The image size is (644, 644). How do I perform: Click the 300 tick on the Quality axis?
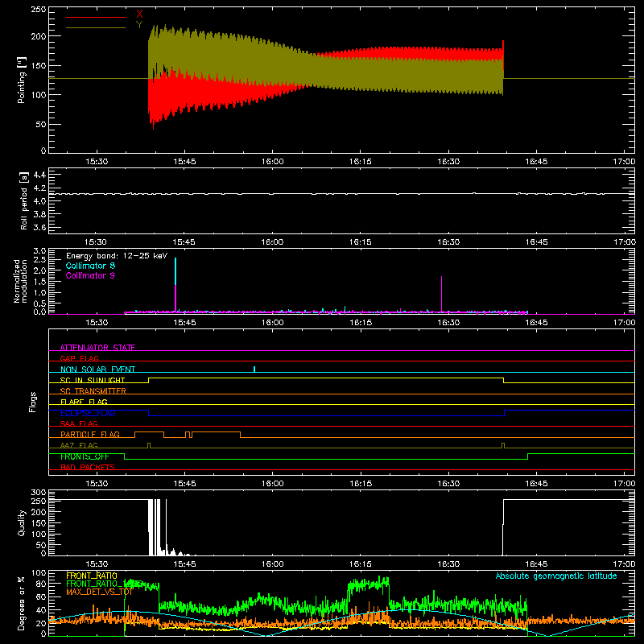tap(39, 493)
